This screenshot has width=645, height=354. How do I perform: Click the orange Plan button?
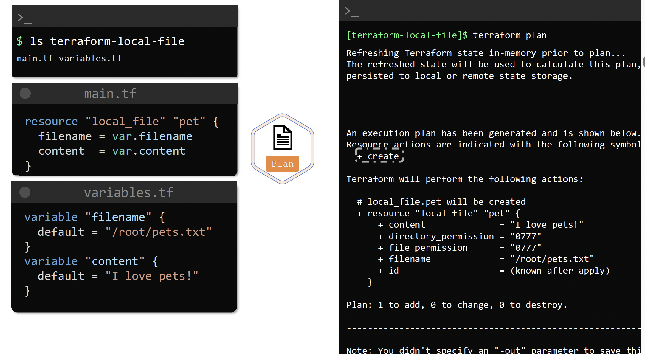click(282, 164)
